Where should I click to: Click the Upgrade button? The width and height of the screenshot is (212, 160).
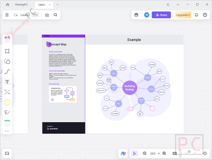click(183, 15)
